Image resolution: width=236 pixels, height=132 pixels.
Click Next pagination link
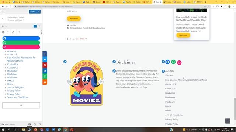(x=84, y=38)
